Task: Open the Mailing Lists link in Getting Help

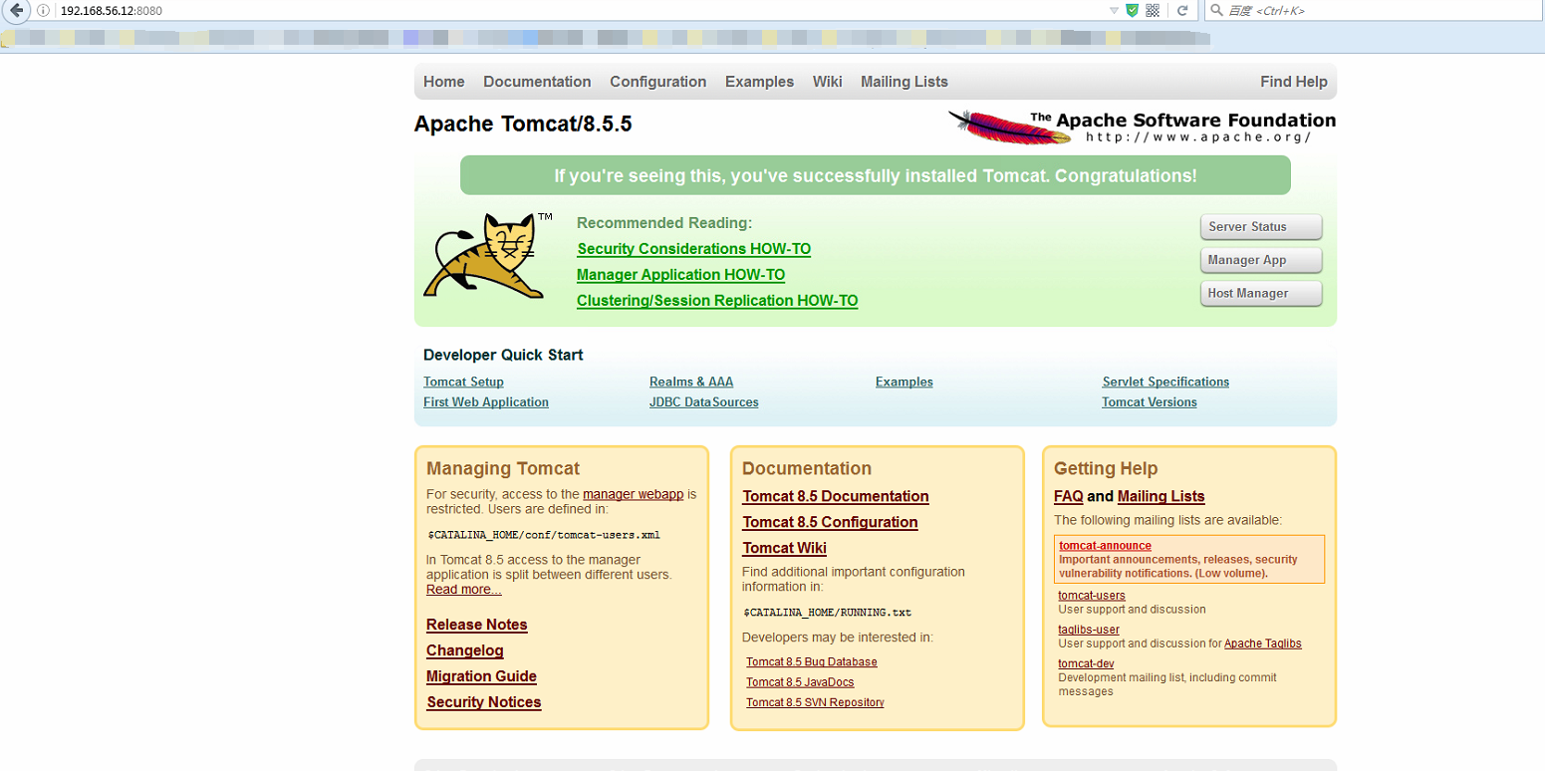Action: click(1161, 496)
